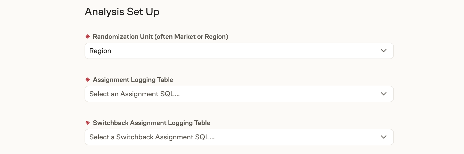Open the Assignment Logging Table combo box
464x154 pixels.
(239, 94)
